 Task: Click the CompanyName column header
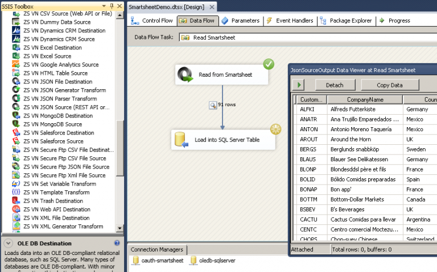365,99
